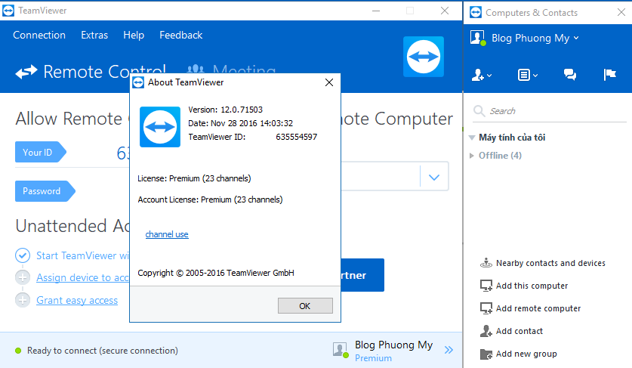Open the Feedback menu
The image size is (632, 368).
tap(181, 35)
